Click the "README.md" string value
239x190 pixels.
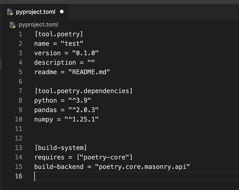point(89,72)
